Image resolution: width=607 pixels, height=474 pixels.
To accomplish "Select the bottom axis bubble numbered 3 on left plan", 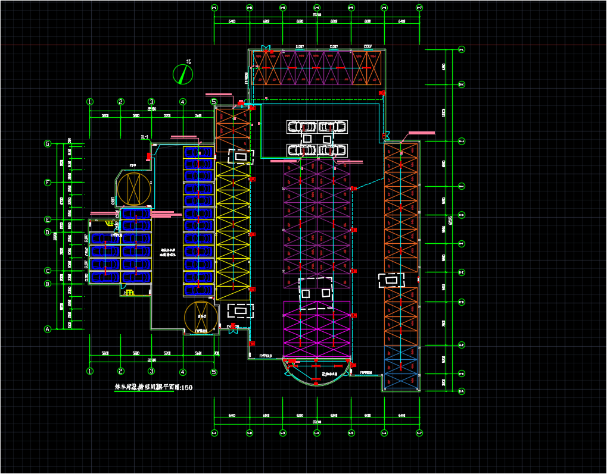I will pos(152,372).
